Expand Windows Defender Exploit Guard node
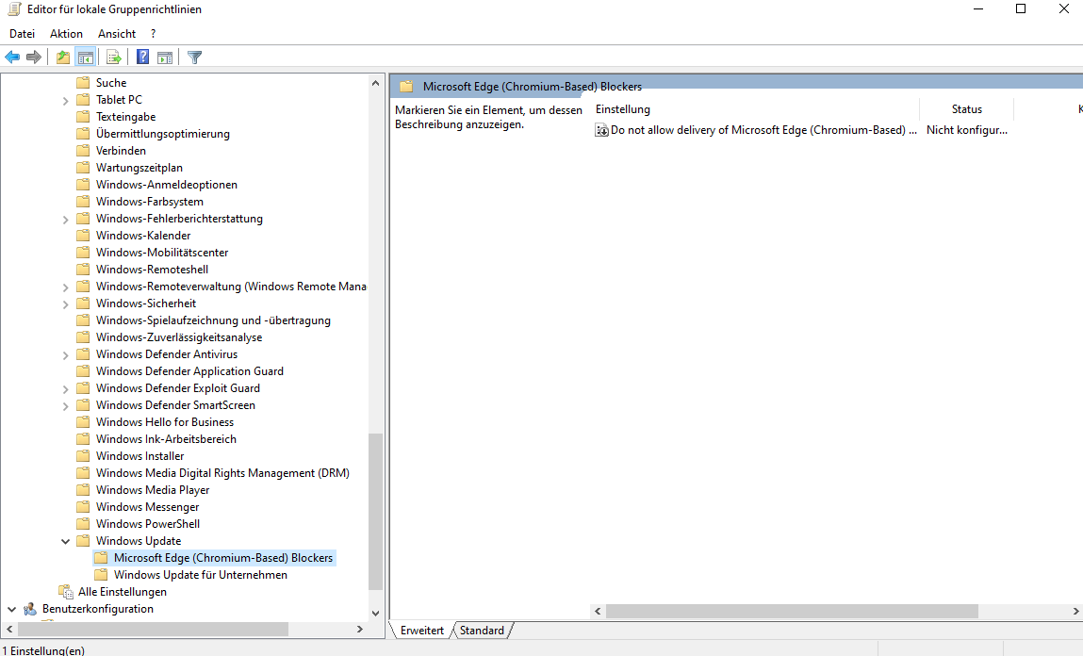 click(66, 389)
